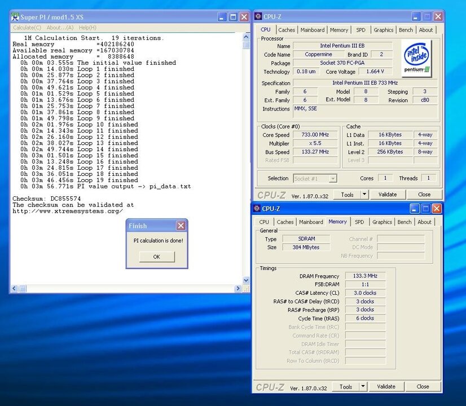Switch to Caches tab in upper CPU-Z
The image size is (466, 406).
click(287, 30)
